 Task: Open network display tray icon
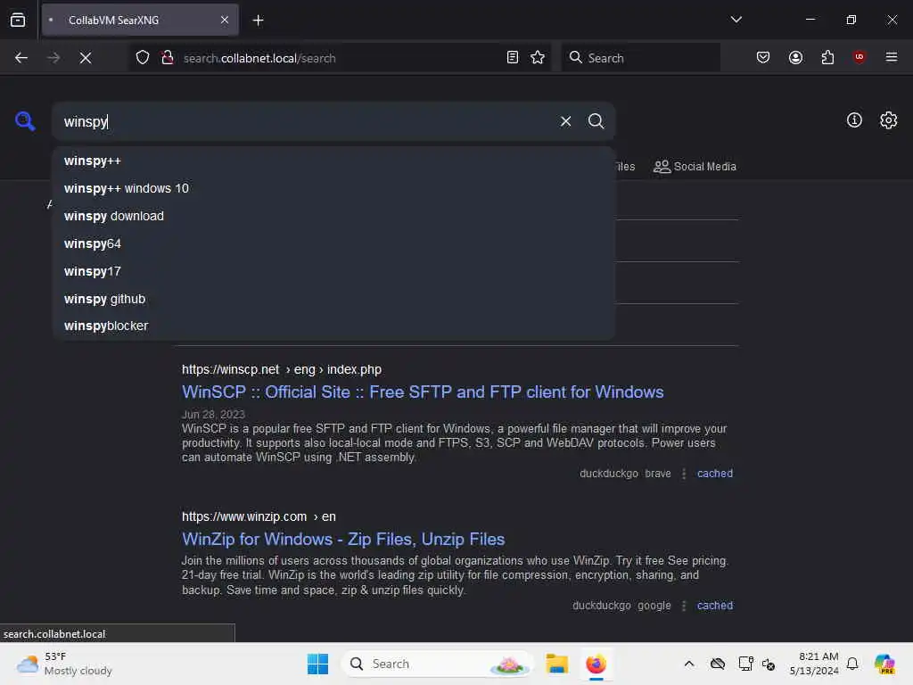[x=745, y=664]
